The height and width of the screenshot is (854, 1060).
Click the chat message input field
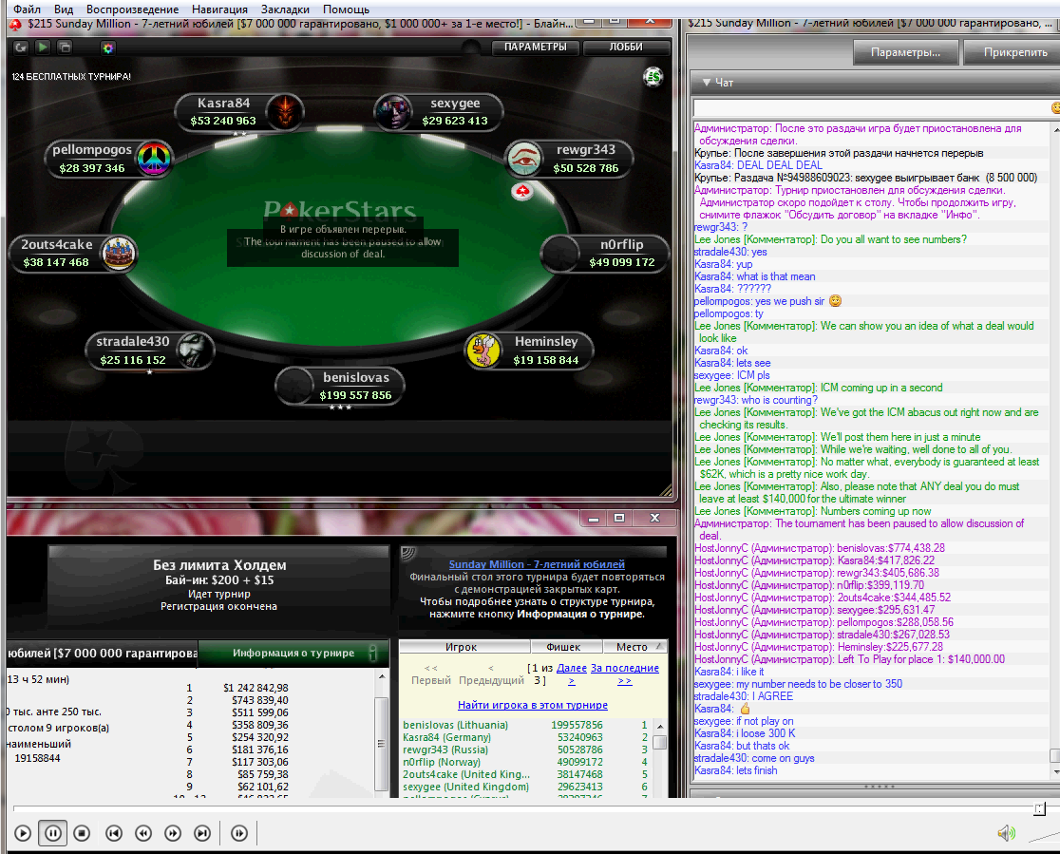(x=869, y=108)
